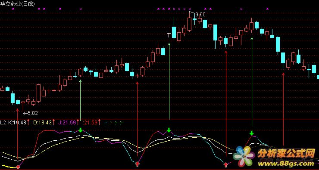The width and height of the screenshot is (319, 170).
Task: Click the K:19.48 indicator value
Action: (17, 123)
